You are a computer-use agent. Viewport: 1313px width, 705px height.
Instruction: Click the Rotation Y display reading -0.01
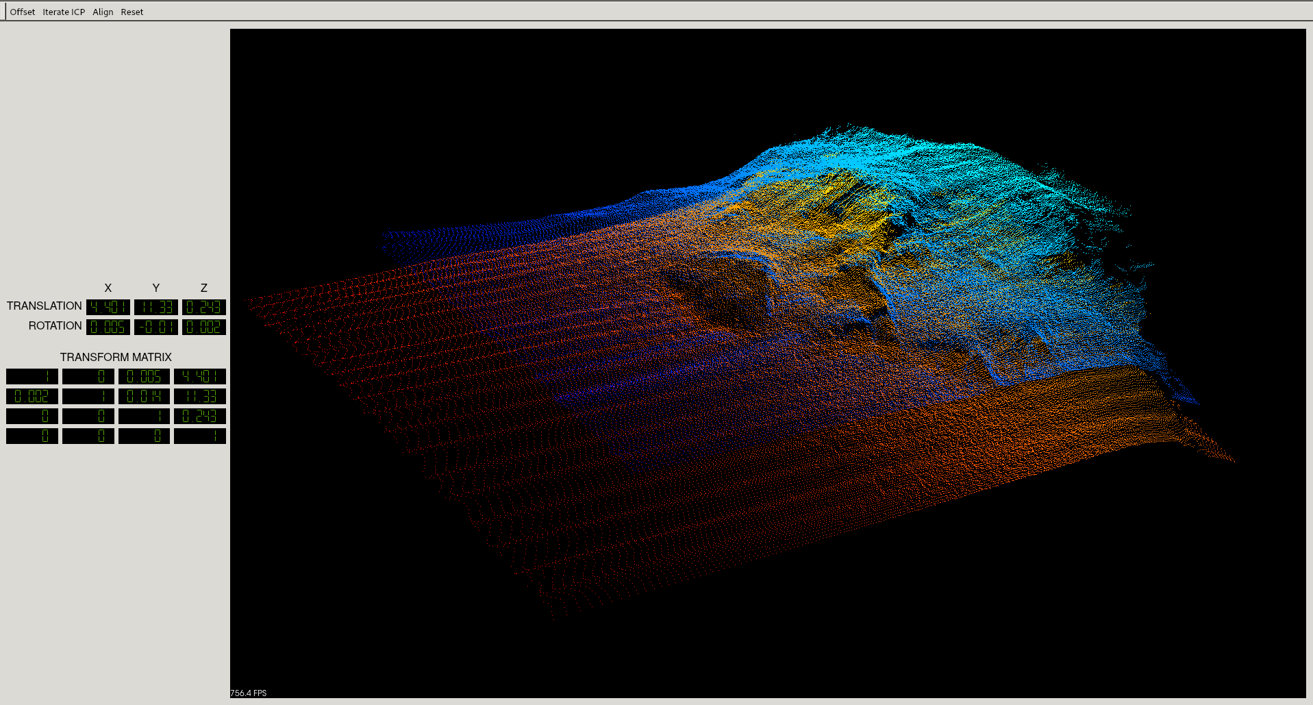pyautogui.click(x=156, y=327)
